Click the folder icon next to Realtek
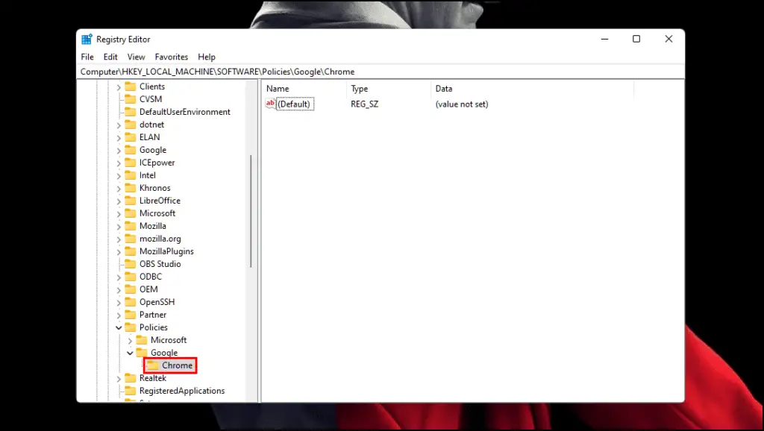 click(x=130, y=378)
